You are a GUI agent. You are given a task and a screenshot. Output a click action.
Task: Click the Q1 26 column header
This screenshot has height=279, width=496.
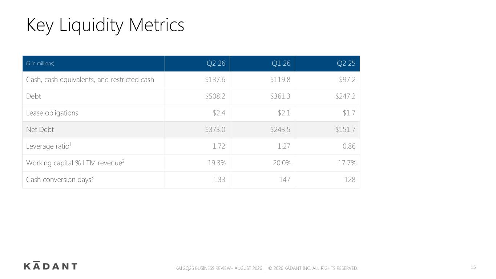[x=281, y=64]
